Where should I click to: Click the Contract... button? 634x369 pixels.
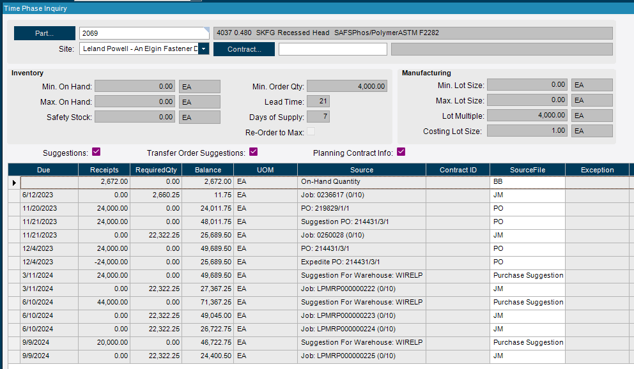tap(244, 49)
